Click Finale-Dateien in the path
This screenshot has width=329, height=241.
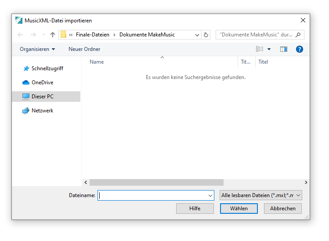click(93, 35)
